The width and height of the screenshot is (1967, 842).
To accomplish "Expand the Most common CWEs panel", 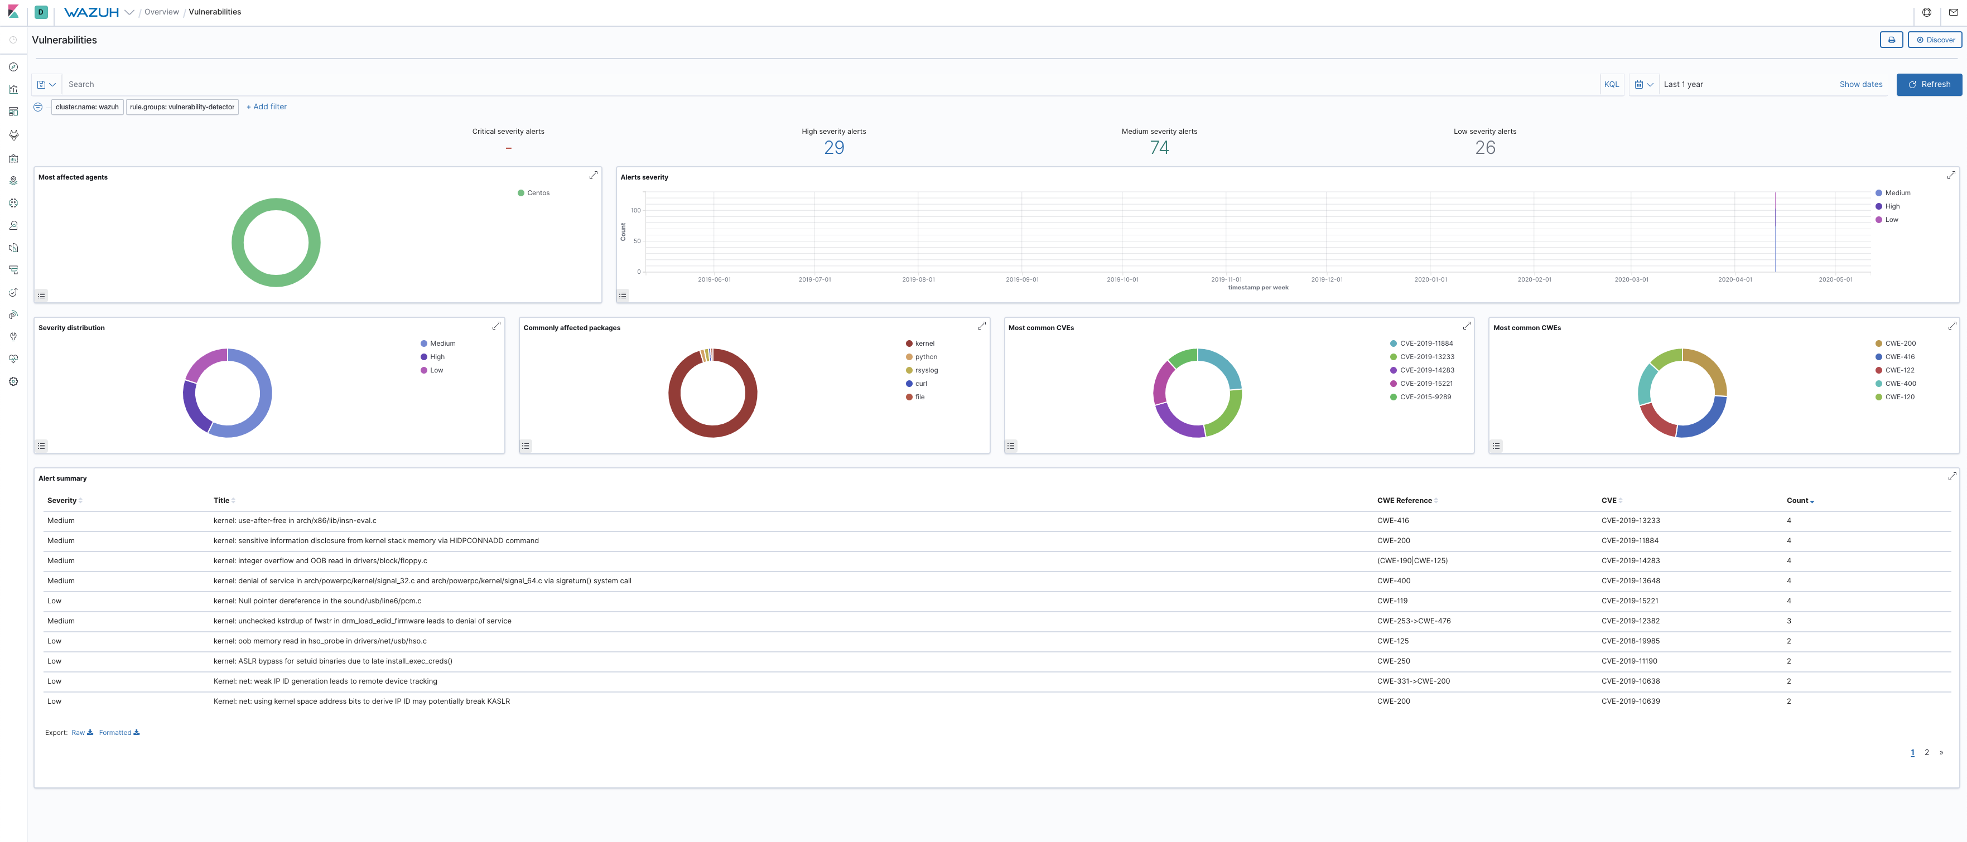I will point(1952,326).
